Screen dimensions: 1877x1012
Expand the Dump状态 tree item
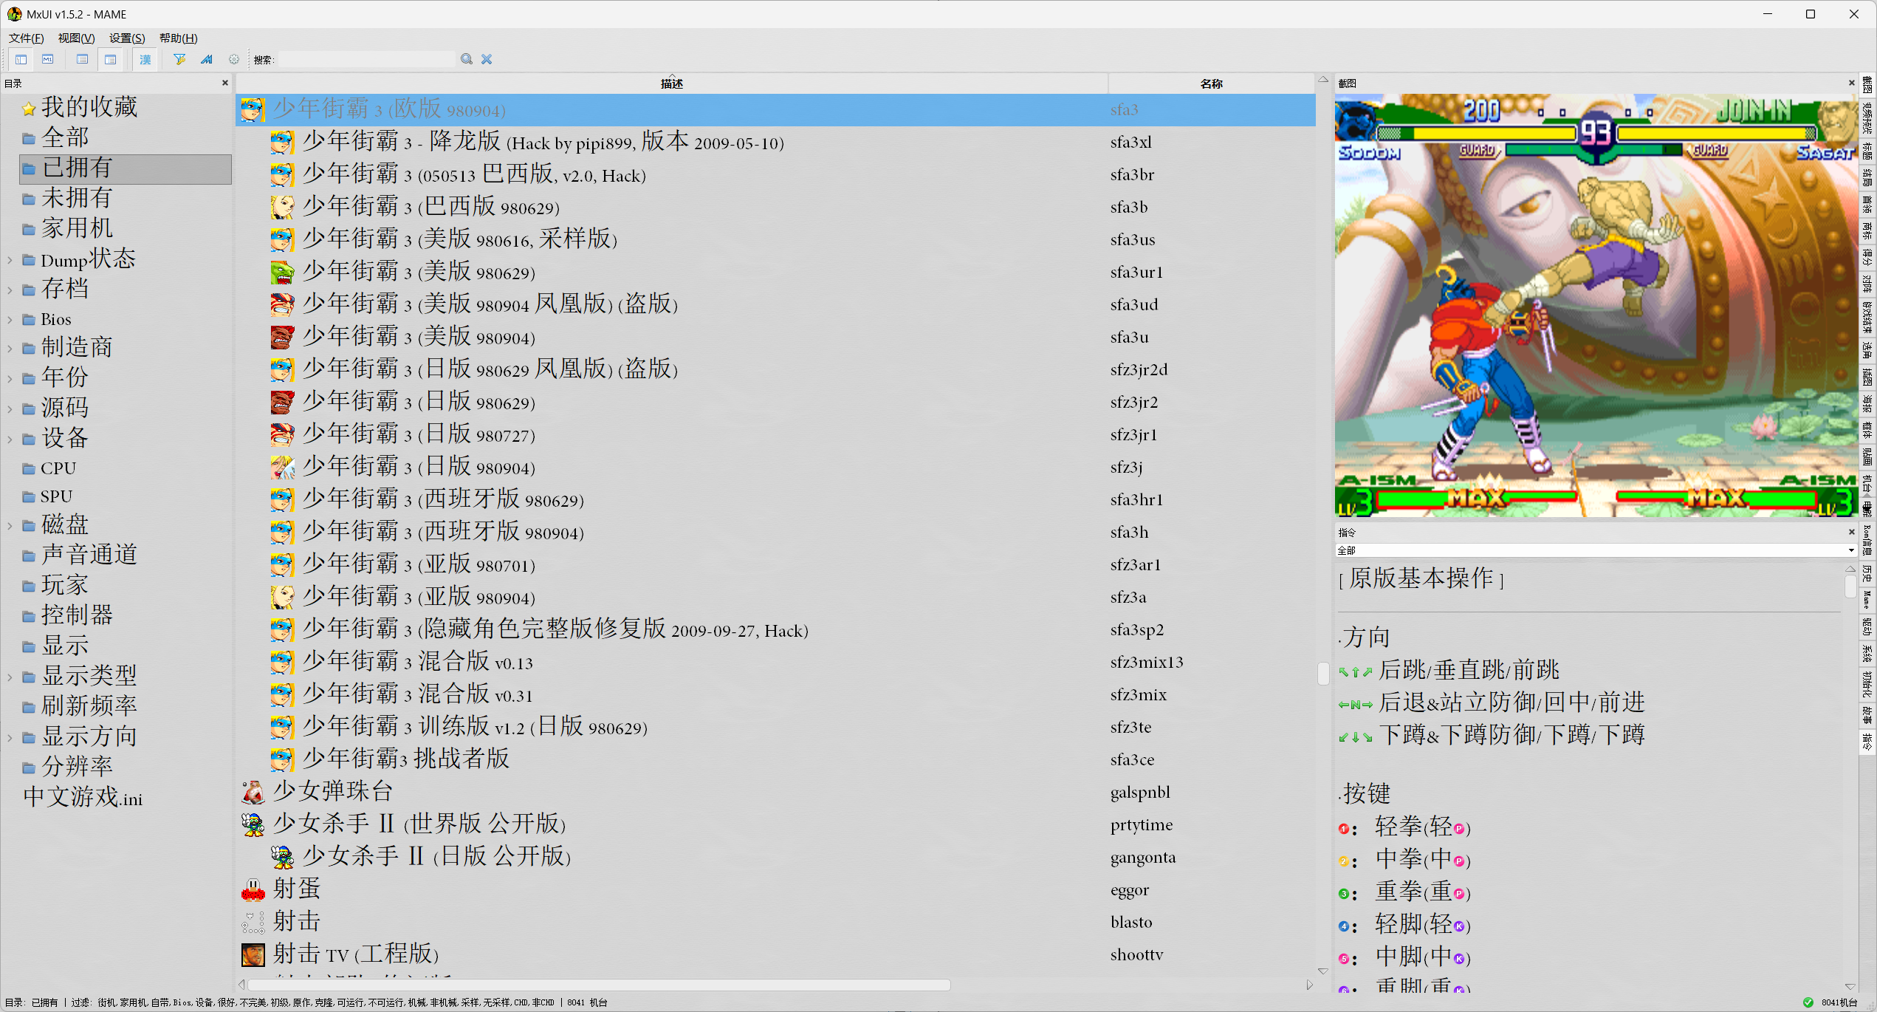(x=10, y=259)
